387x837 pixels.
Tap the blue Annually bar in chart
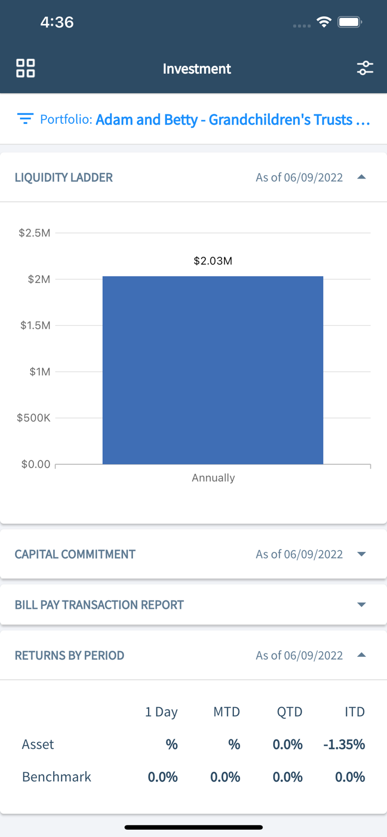pos(213,370)
